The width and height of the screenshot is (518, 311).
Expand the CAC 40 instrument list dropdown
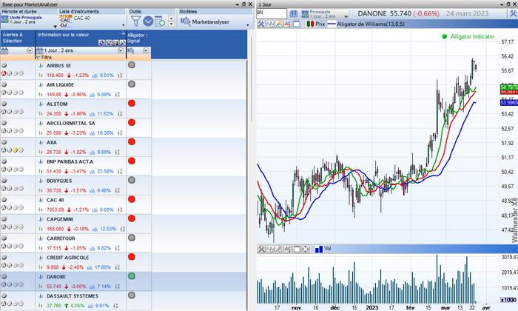tap(124, 25)
